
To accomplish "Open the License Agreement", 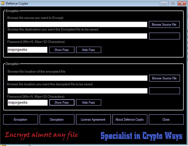I will (93, 119).
